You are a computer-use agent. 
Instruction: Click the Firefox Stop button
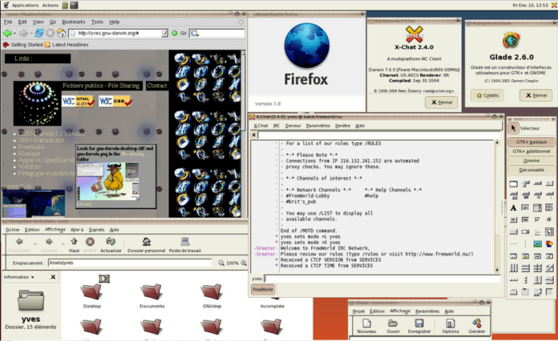coord(51,33)
